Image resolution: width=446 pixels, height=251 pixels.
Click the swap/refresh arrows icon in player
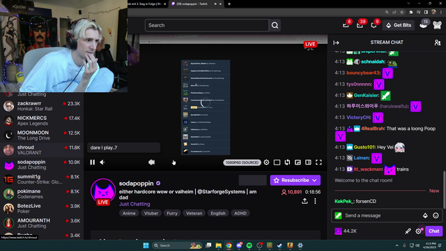(287, 162)
